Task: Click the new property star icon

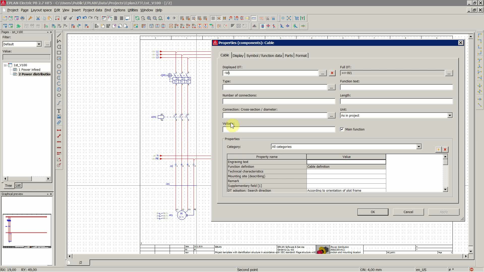Action: (x=438, y=150)
